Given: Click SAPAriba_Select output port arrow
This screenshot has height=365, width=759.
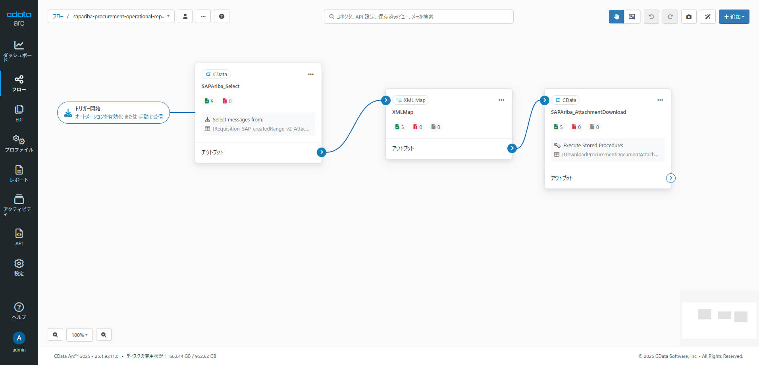Looking at the screenshot, I should click(x=322, y=152).
